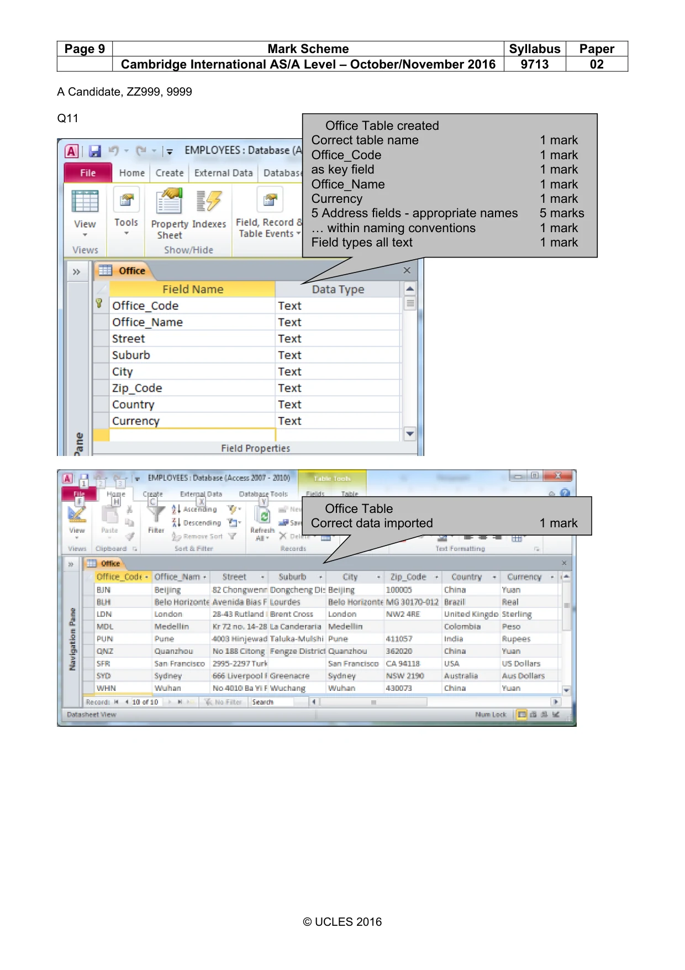This screenshot has width=685, height=970.
Task: Open the Country column header dropdown arrow
Action: coord(494,577)
